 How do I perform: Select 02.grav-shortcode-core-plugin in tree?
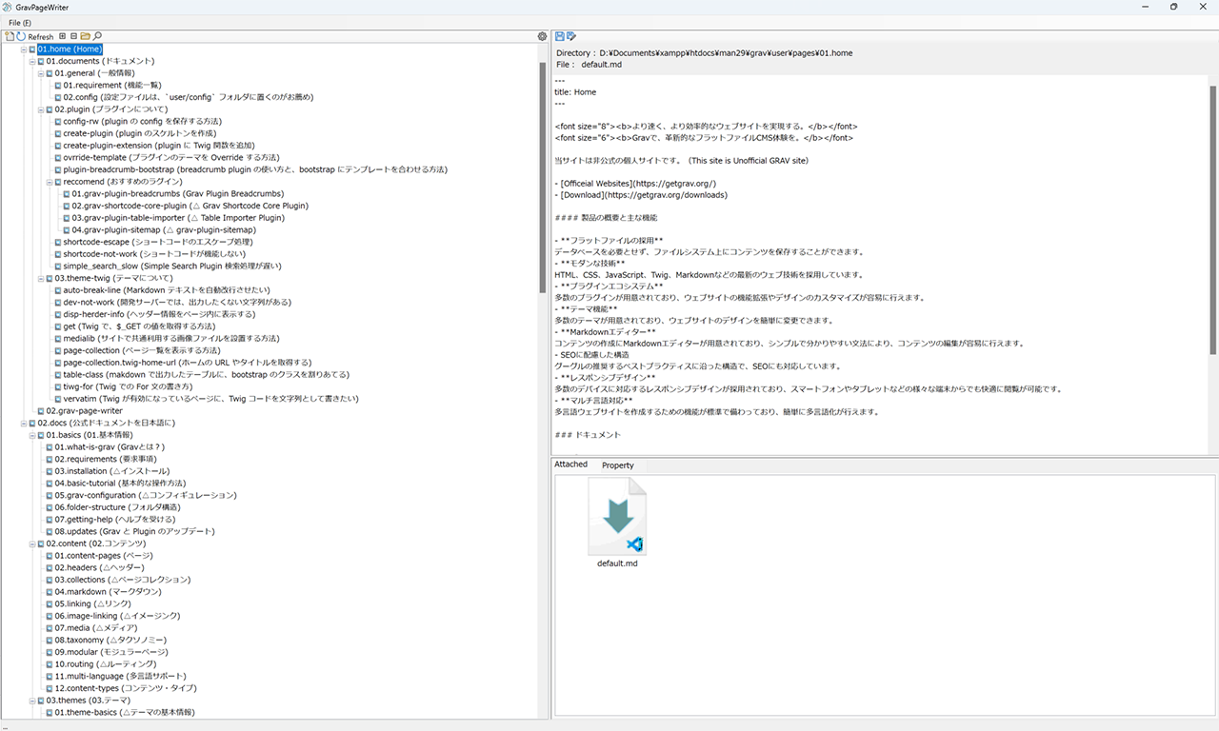190,206
